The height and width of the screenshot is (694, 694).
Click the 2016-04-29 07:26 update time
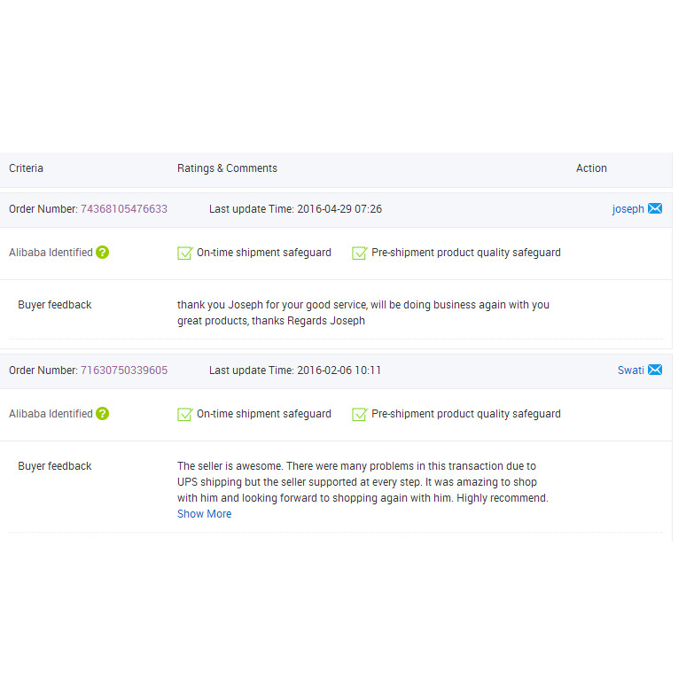[339, 209]
